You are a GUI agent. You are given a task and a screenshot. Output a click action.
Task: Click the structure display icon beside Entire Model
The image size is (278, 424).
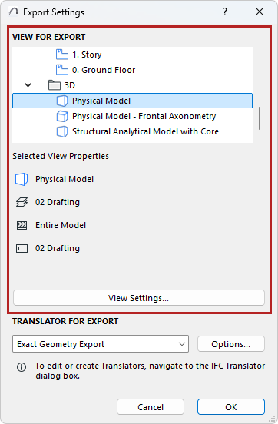22,225
